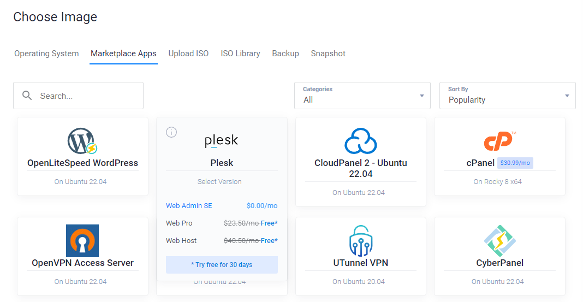The height and width of the screenshot is (302, 583).
Task: Open the Snapshot tab
Action: [x=328, y=54]
